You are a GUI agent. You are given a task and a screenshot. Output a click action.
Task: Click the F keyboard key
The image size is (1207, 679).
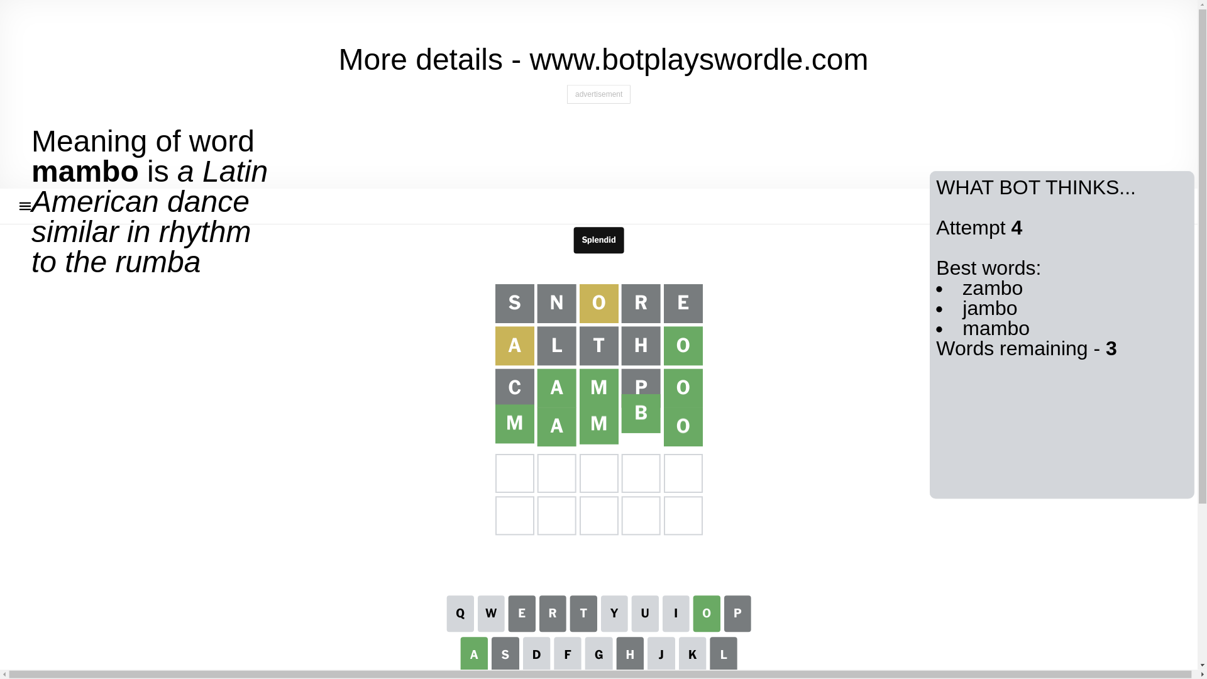568,654
